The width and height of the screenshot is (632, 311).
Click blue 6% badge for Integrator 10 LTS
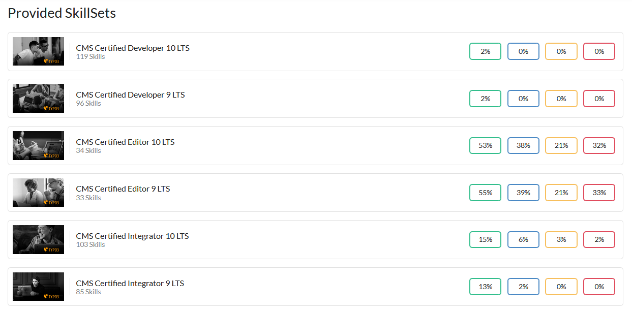point(523,239)
